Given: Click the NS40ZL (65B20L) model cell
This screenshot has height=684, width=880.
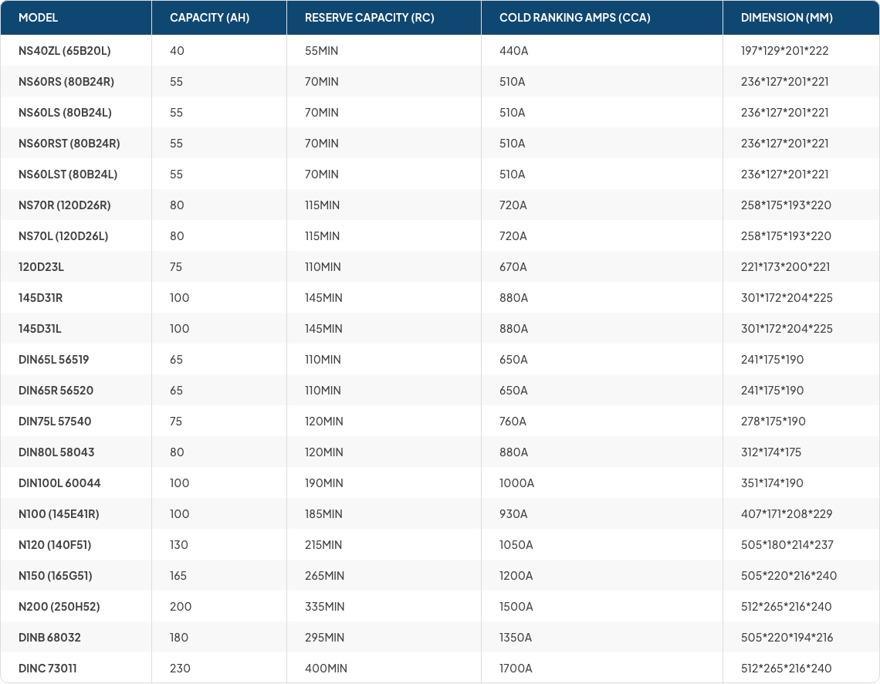Looking at the screenshot, I should point(65,51).
